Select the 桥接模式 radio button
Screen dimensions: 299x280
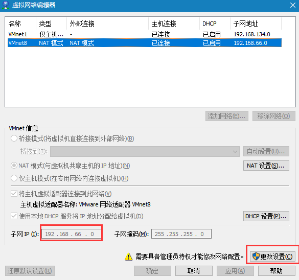click(14, 138)
